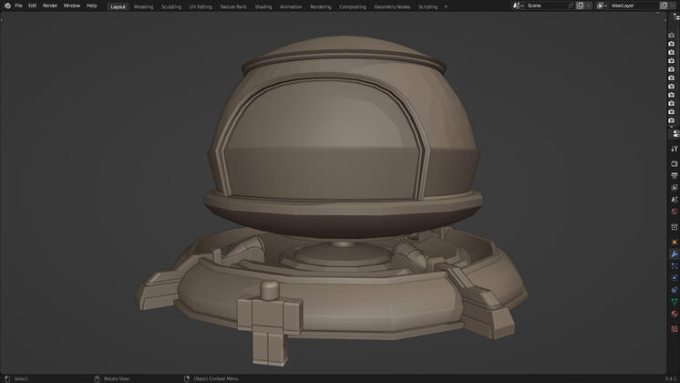Open the Object Data green triangle tab
The width and height of the screenshot is (680, 383).
point(674,302)
